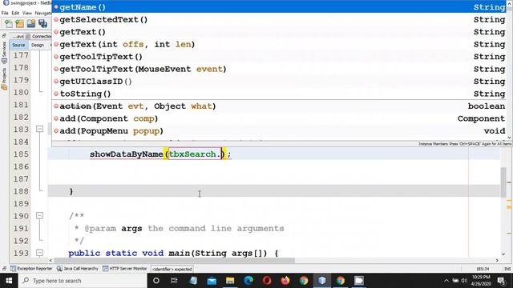
Task: Open Task View on taskbar
Action: 174,281
